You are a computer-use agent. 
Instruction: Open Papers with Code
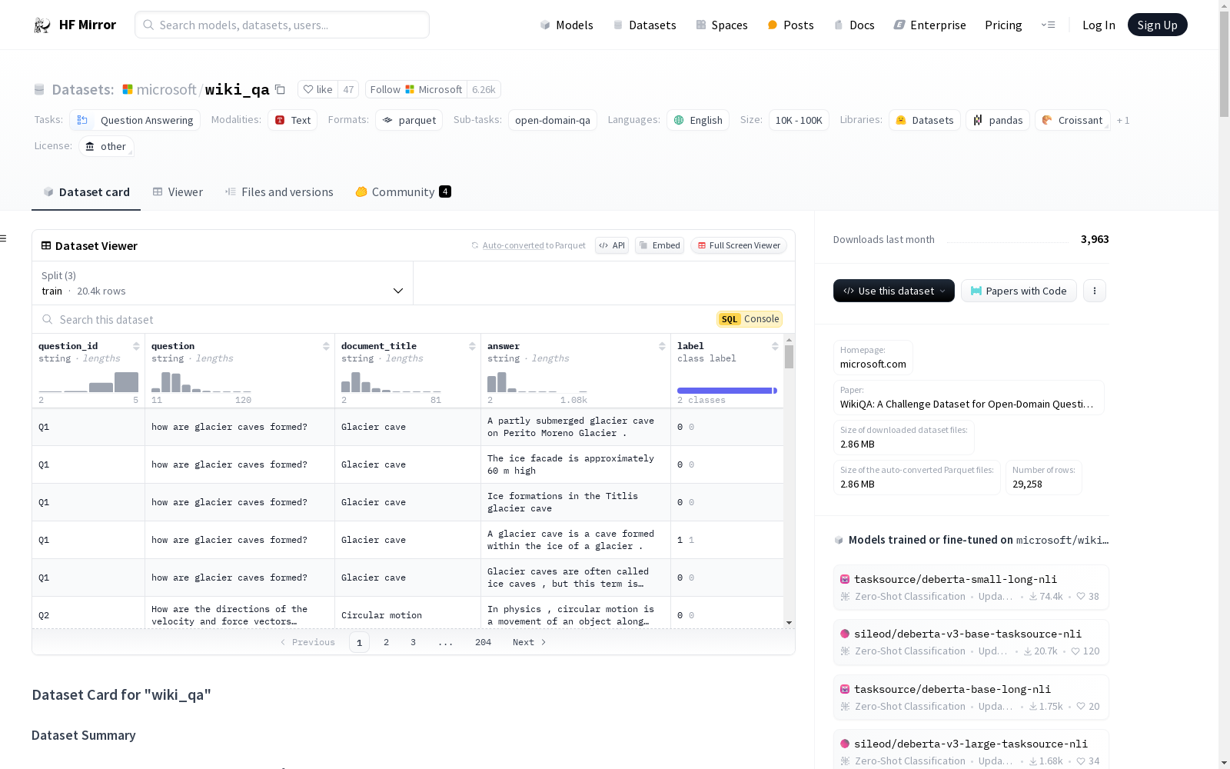point(1019,291)
